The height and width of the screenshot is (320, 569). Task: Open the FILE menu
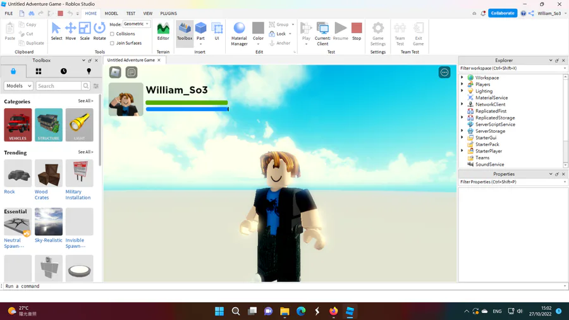pos(9,13)
